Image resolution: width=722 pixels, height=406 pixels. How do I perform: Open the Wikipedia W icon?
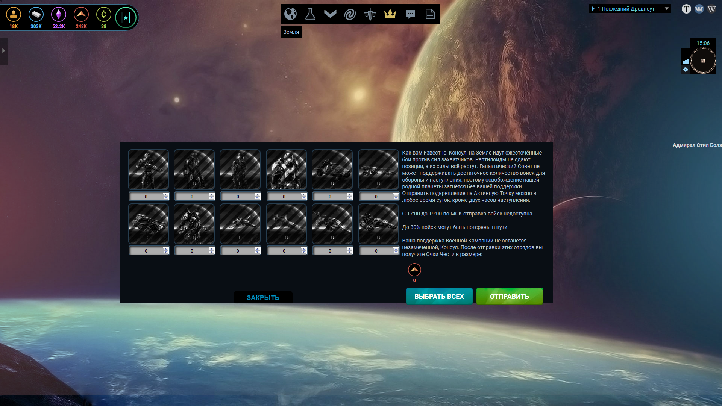[x=711, y=9]
